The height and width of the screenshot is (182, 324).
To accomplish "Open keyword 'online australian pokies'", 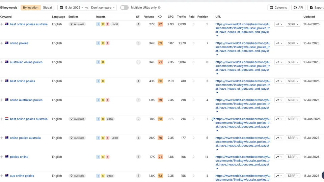I will pos(26,100).
